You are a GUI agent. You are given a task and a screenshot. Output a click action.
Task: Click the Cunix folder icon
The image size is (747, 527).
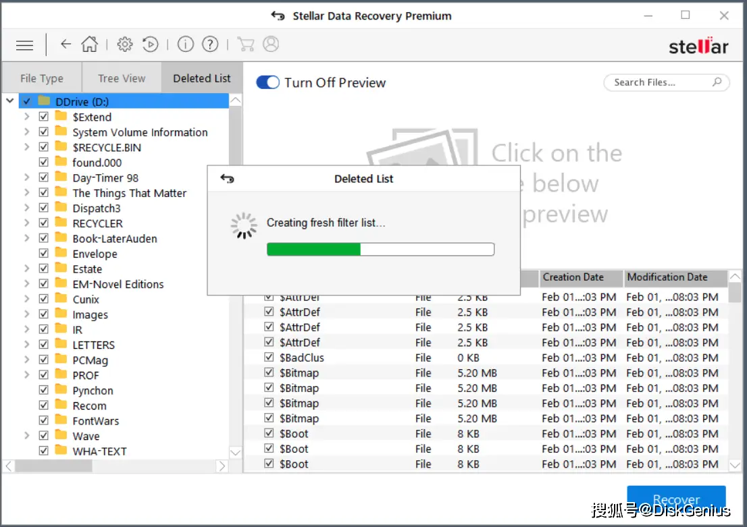(x=61, y=298)
